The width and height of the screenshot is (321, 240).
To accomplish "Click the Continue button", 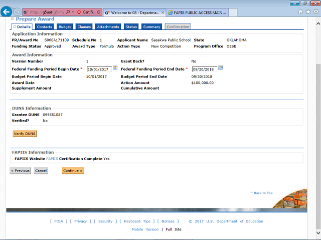I will (73, 170).
